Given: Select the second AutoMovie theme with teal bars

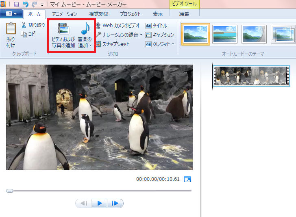Looking at the screenshot, I should coord(224,34).
